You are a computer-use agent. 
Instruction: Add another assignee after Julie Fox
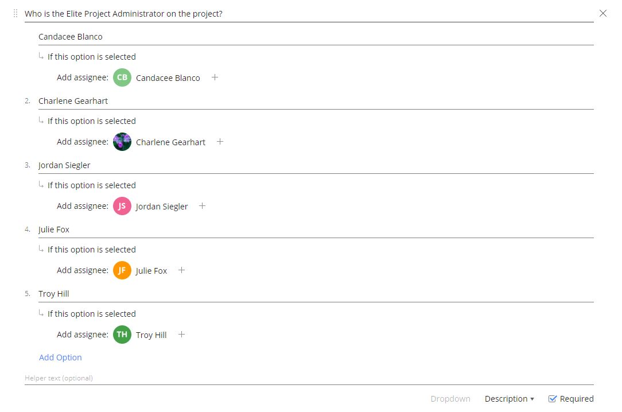pyautogui.click(x=181, y=270)
